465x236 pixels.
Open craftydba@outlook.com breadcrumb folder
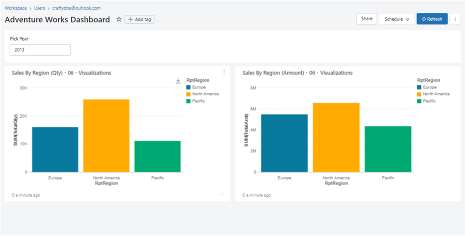[x=76, y=8]
